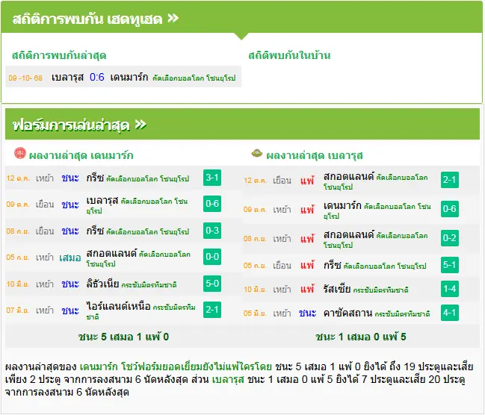
Task: Open the 0-6 score badge in Denmark's column
Action: [212, 204]
